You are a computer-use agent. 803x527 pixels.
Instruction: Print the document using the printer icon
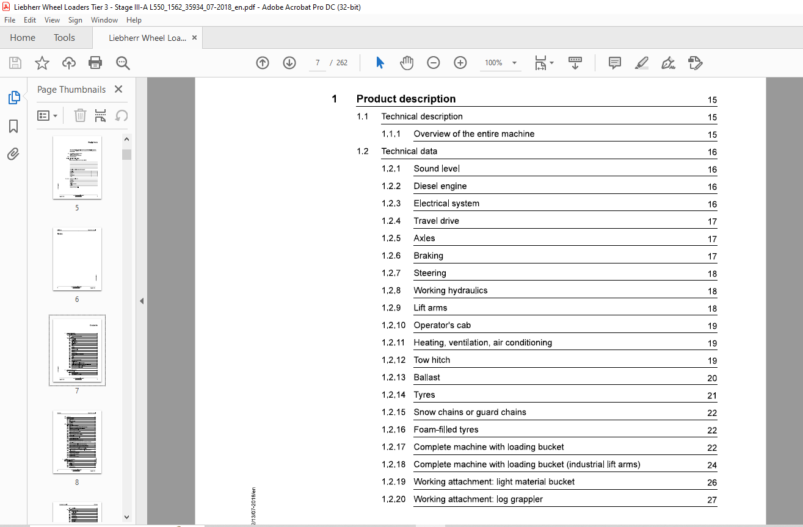tap(95, 63)
